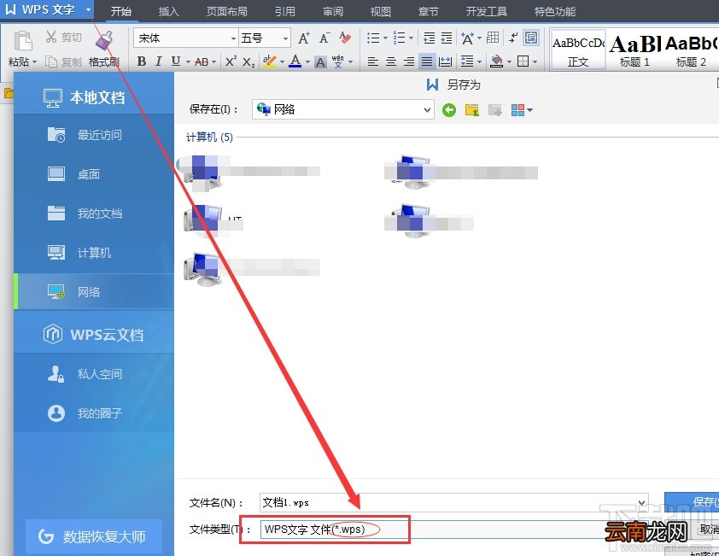Open the borders dropdown arrow

point(535,62)
